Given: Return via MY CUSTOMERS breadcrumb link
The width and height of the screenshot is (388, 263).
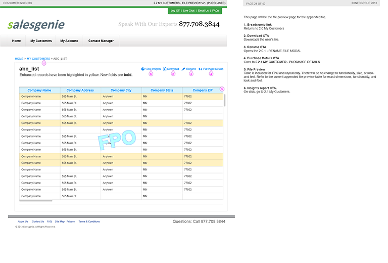Looking at the screenshot, I should click(x=38, y=59).
